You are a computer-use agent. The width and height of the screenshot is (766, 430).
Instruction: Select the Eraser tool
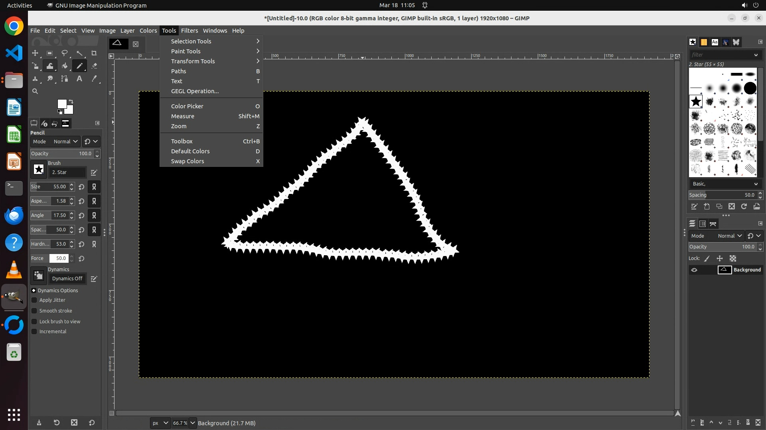click(x=94, y=66)
